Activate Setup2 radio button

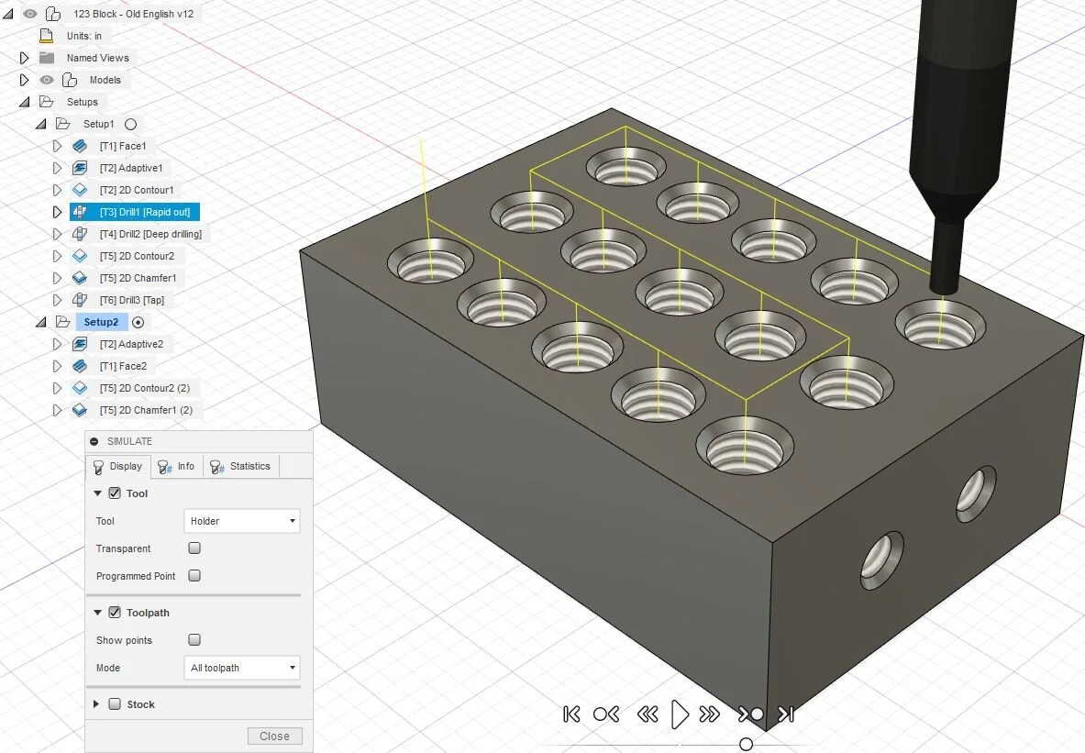138,323
